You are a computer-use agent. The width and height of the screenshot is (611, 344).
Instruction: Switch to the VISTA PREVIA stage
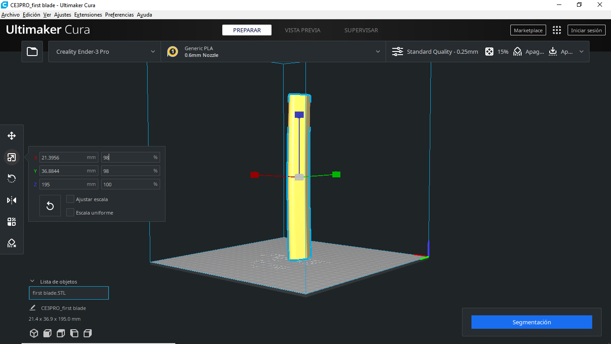pos(302,30)
